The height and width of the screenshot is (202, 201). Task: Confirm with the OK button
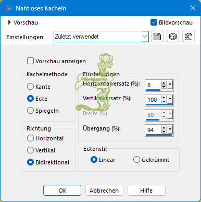[x=62, y=191]
